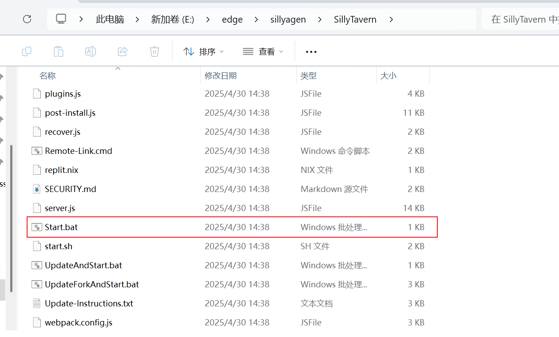
Task: Select the post-install.js file name
Action: click(x=70, y=113)
